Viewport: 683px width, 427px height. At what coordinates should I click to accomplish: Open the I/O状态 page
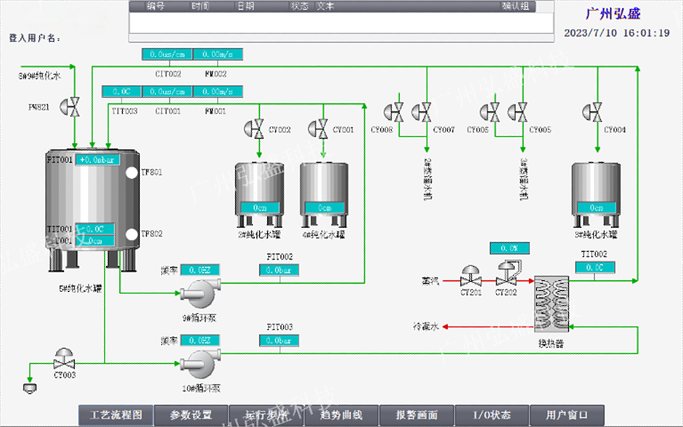[x=492, y=415]
